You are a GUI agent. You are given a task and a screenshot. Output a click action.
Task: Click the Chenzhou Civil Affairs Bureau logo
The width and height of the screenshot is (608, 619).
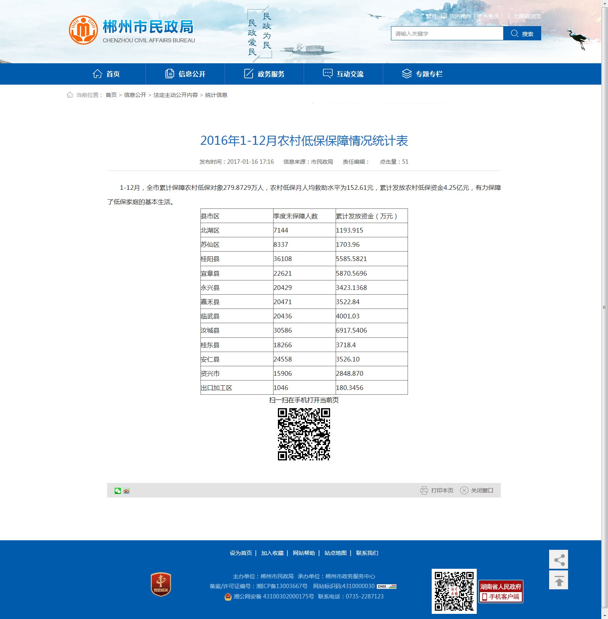pyautogui.click(x=132, y=30)
